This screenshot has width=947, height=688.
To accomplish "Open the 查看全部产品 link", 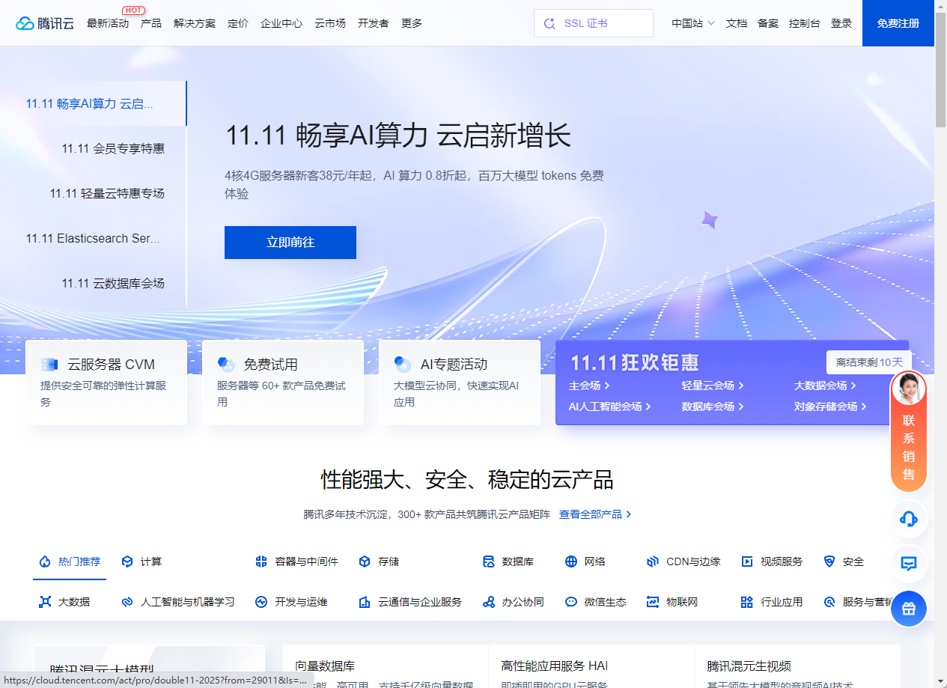I will pyautogui.click(x=594, y=514).
